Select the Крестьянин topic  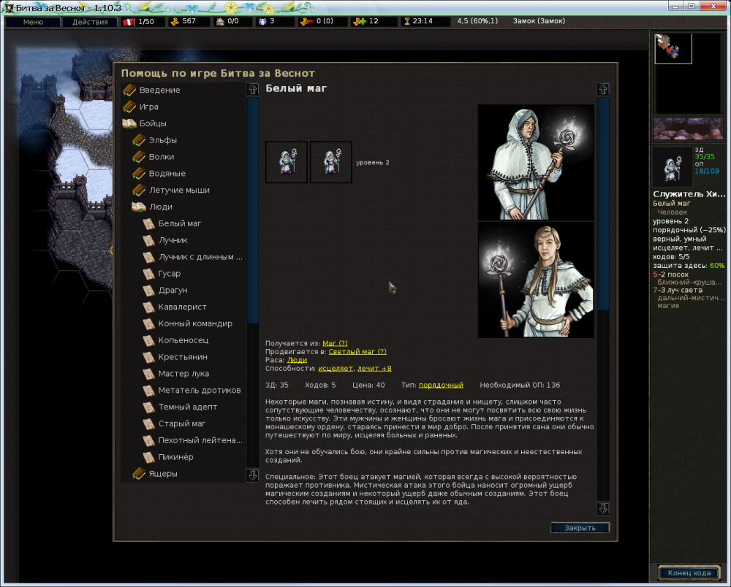(183, 357)
